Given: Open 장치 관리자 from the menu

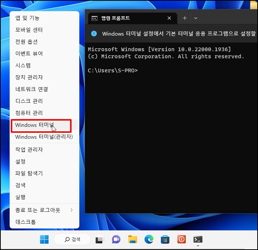Looking at the screenshot, I should coord(44,77).
